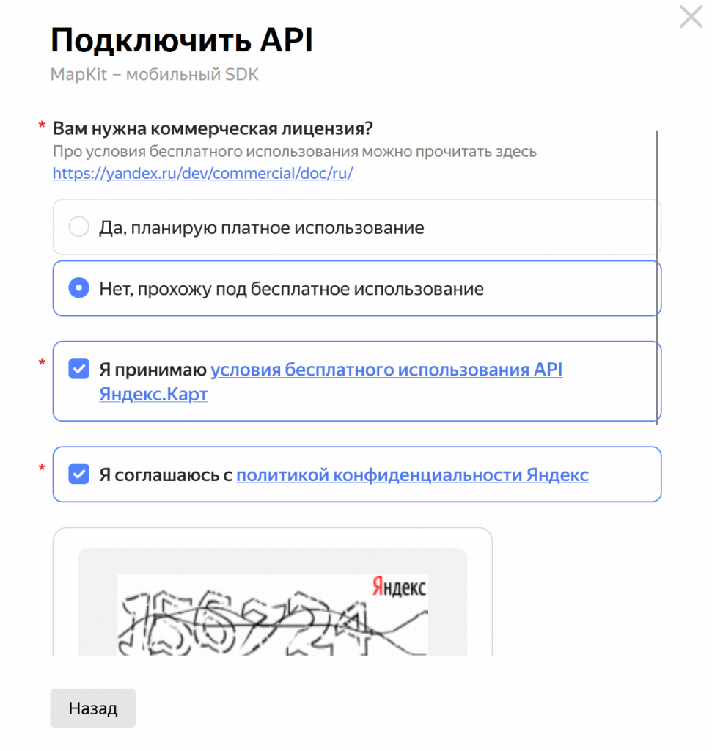This screenshot has height=751, width=712.
Task: Click the 'Подключить API' heading
Action: click(182, 41)
